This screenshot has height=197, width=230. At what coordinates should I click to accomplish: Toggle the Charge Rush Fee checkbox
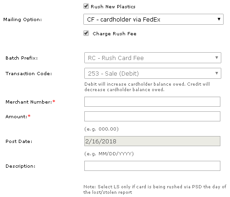point(86,33)
